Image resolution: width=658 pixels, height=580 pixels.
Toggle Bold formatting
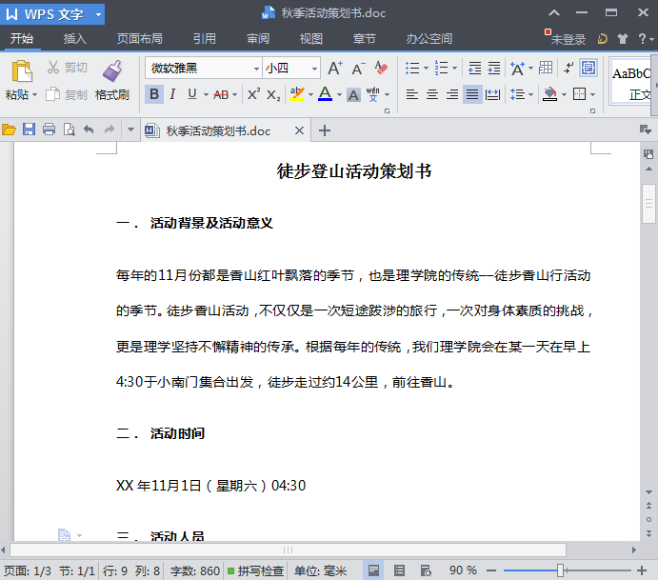pyautogui.click(x=154, y=94)
